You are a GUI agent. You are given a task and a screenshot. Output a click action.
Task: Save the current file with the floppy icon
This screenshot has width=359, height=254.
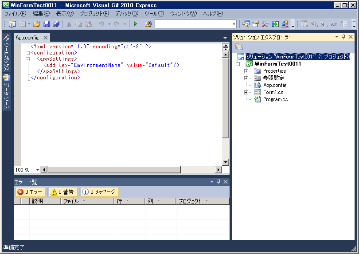pos(47,24)
